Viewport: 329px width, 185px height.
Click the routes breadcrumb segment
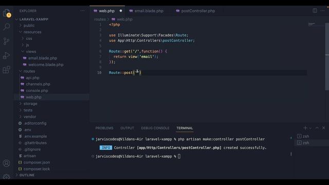click(x=100, y=20)
